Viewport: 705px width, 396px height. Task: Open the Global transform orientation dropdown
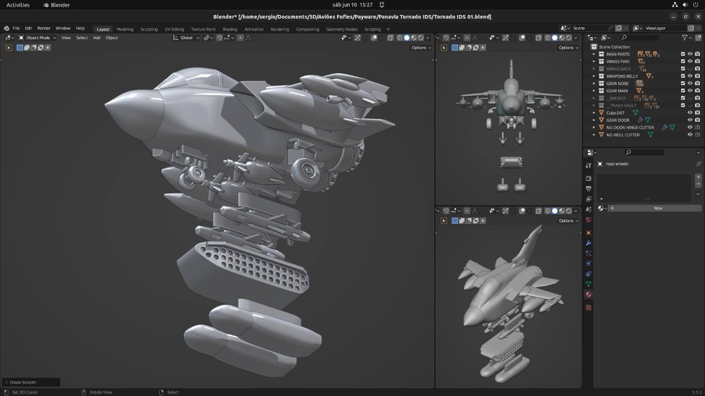tap(186, 38)
